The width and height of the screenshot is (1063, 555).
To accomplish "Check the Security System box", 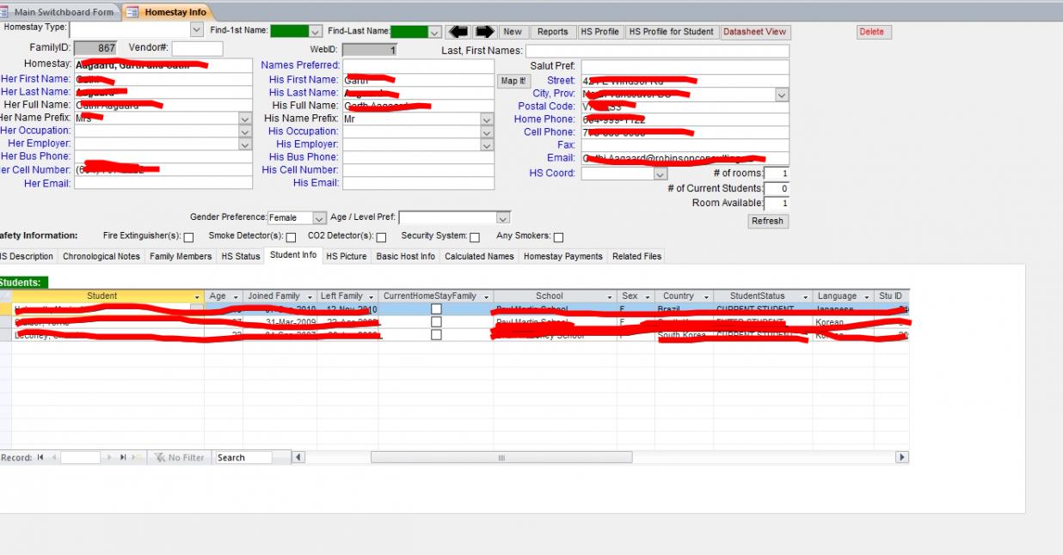I will (475, 237).
